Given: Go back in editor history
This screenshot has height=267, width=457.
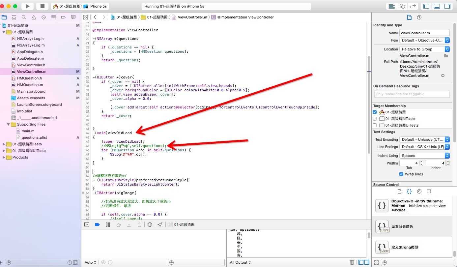Looking at the screenshot, I should (x=95, y=17).
